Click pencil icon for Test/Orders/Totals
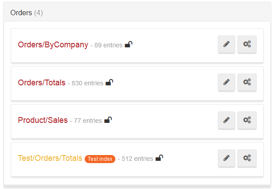This screenshot has width=274, height=189. pyautogui.click(x=226, y=159)
